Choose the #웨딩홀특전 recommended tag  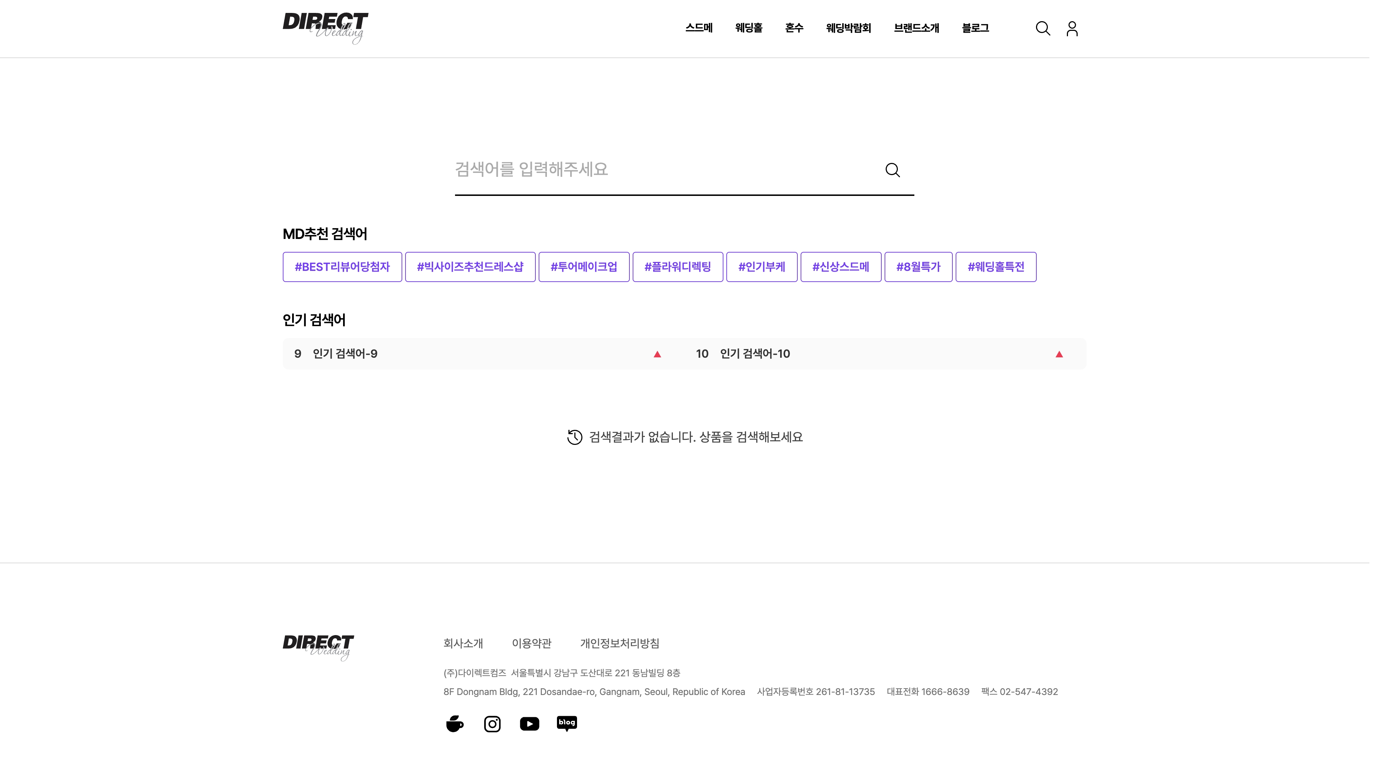(x=995, y=267)
